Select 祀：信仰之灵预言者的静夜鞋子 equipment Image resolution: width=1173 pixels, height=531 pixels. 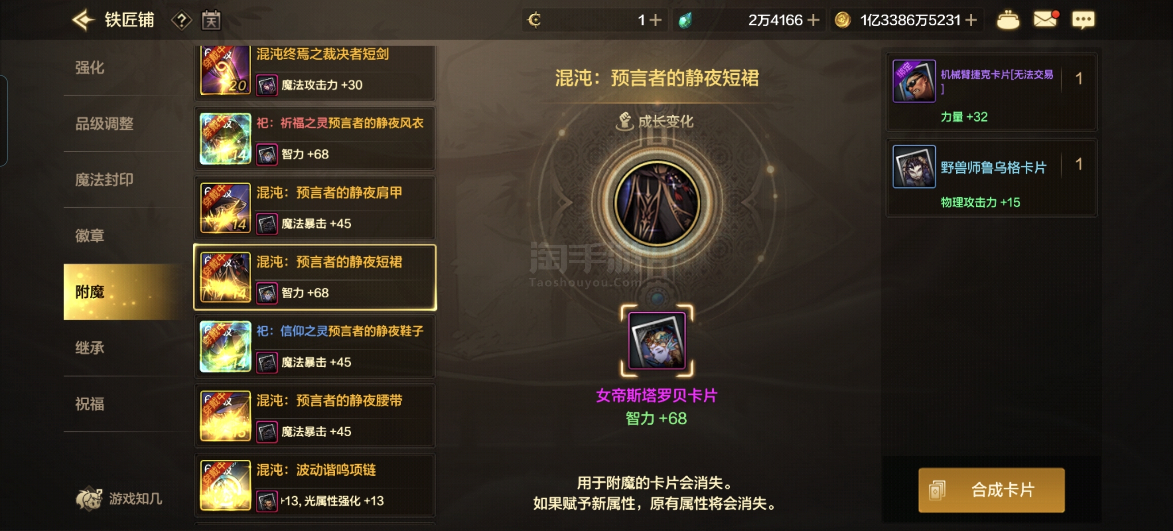tap(314, 347)
